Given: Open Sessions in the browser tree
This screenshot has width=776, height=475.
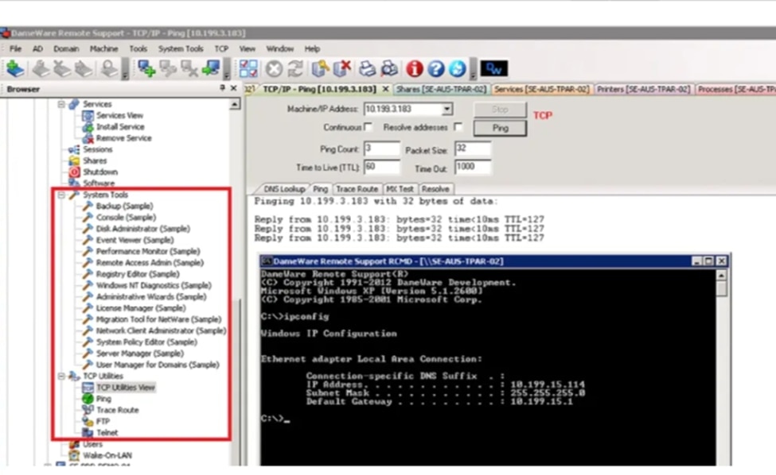Looking at the screenshot, I should point(97,149).
